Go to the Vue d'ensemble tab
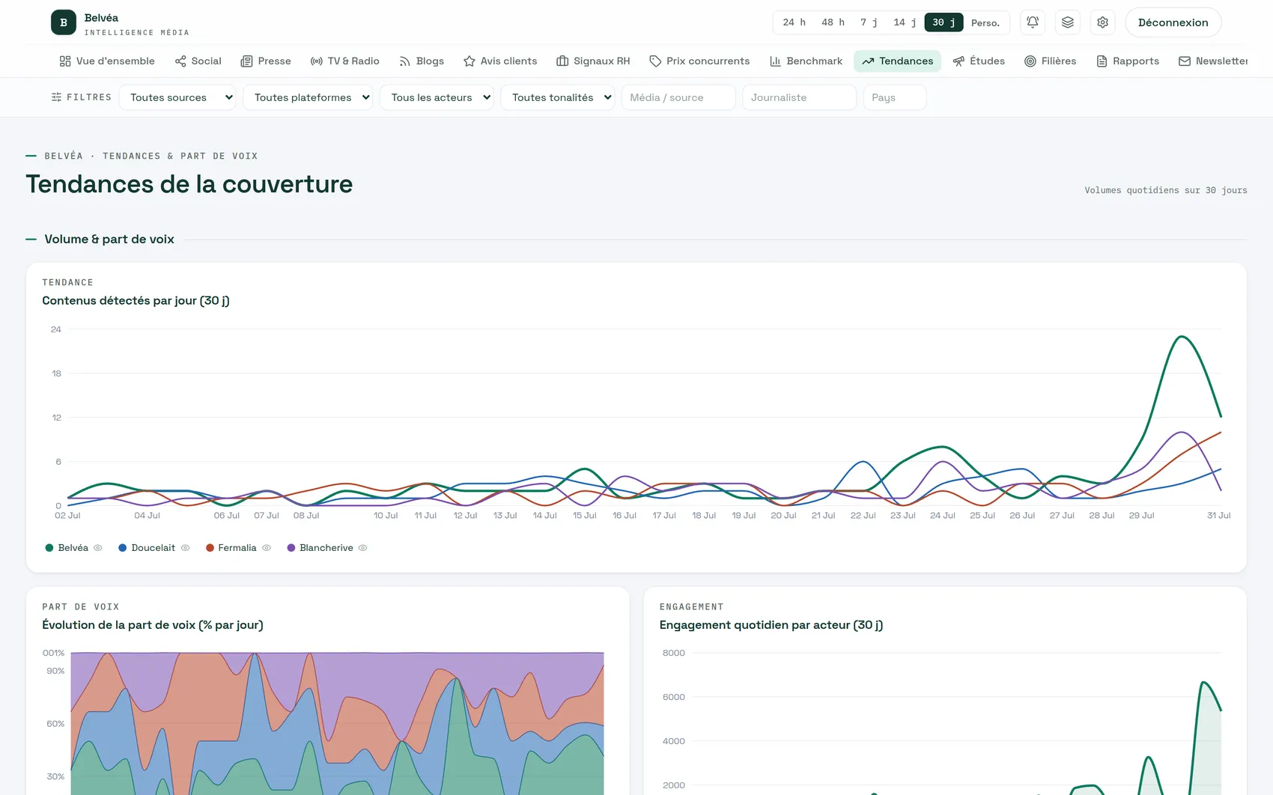This screenshot has height=795, width=1273. click(107, 61)
